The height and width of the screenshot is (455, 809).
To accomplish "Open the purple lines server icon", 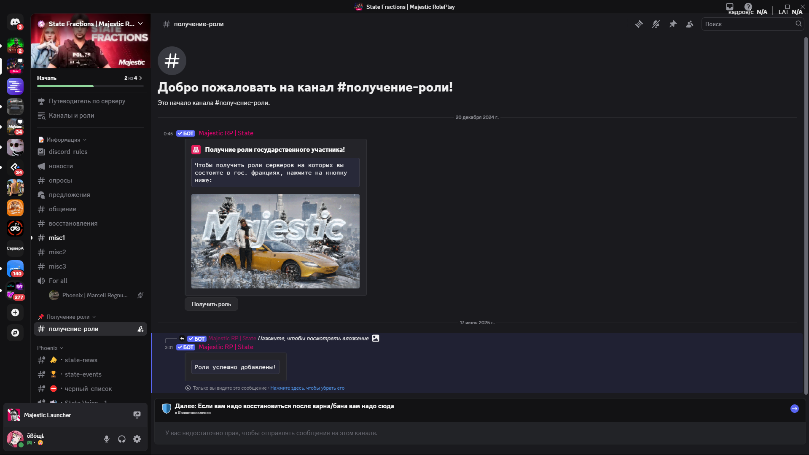I will pos(15,86).
